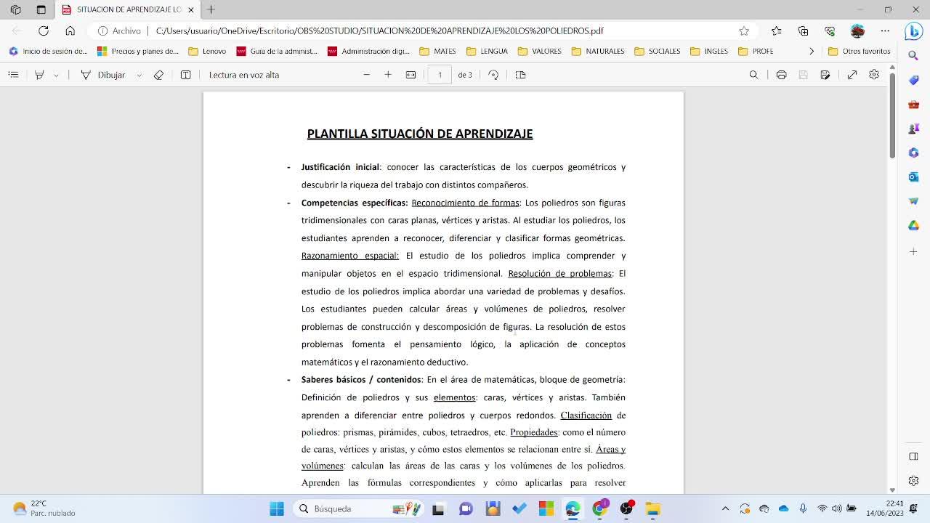The image size is (930, 523).
Task: Open the PROFE favorites folder
Action: pos(756,52)
